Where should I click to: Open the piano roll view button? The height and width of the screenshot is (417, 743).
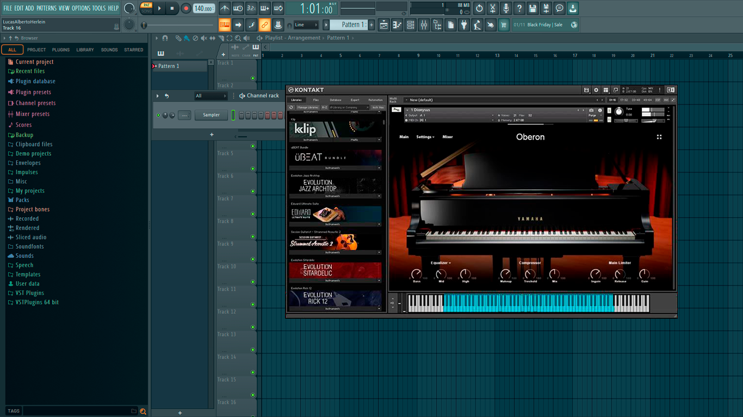[x=397, y=25]
